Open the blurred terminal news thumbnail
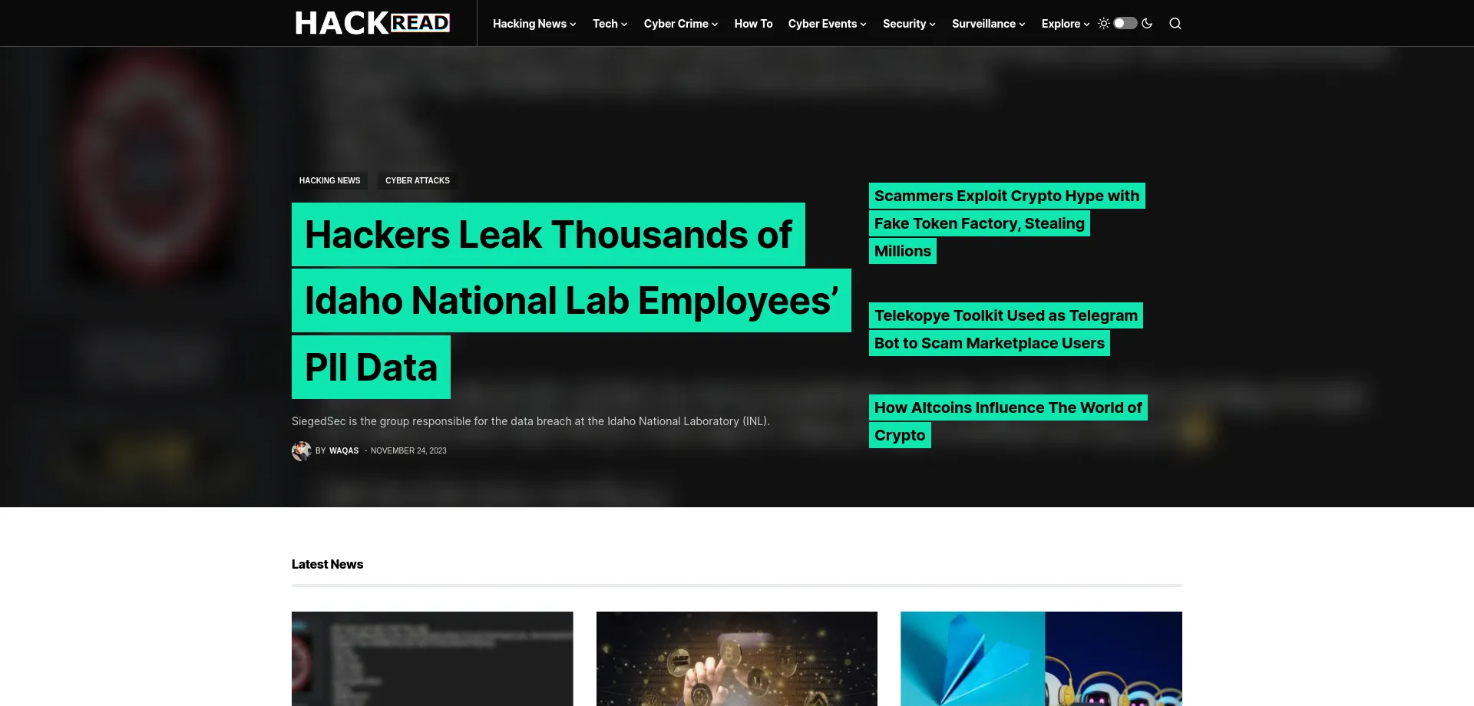 432,658
